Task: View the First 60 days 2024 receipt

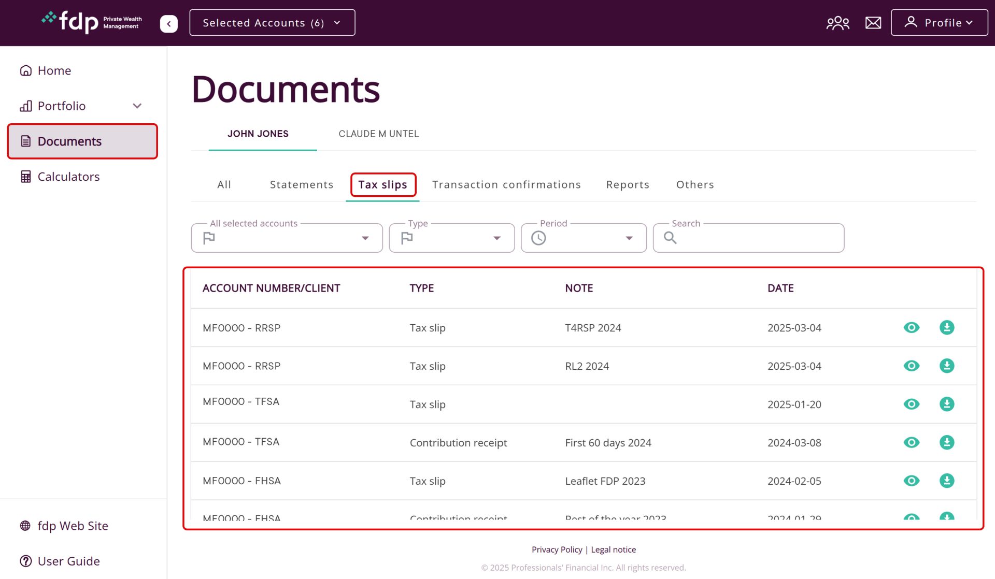Action: click(912, 442)
